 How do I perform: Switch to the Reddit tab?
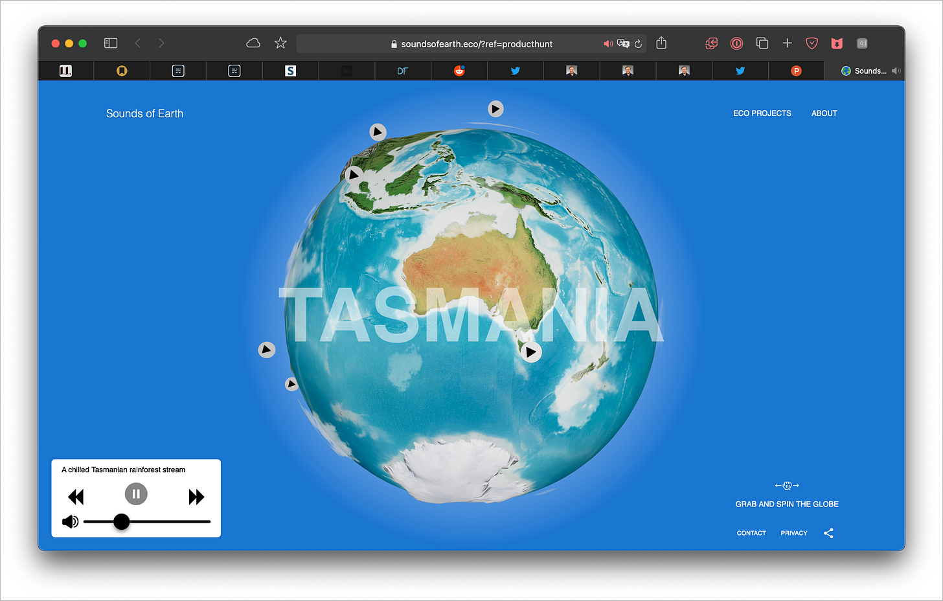[x=459, y=71]
